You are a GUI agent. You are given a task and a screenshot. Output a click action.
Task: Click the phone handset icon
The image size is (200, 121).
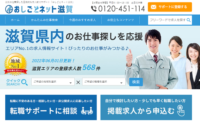(94, 9)
